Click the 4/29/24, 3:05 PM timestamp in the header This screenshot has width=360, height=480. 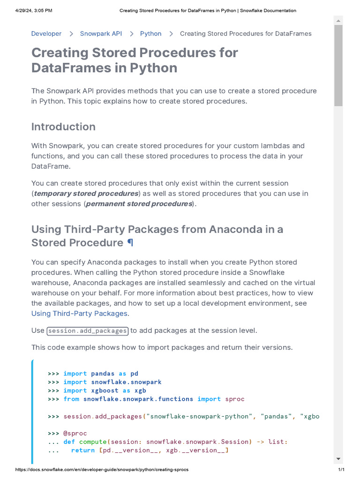pos(34,10)
